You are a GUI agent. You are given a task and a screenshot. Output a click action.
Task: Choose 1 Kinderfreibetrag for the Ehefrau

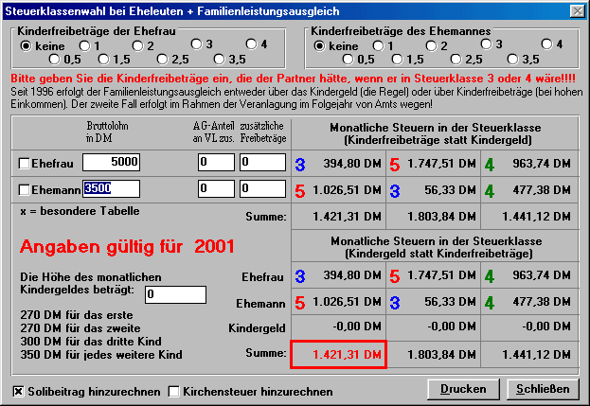[86, 45]
